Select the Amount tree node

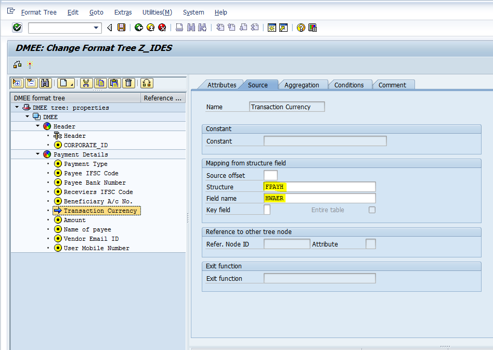[74, 220]
